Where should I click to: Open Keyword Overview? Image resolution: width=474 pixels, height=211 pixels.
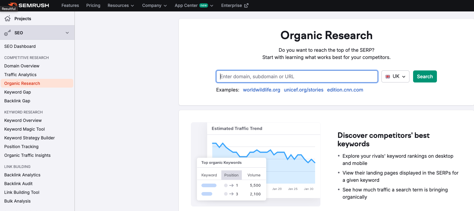[23, 120]
